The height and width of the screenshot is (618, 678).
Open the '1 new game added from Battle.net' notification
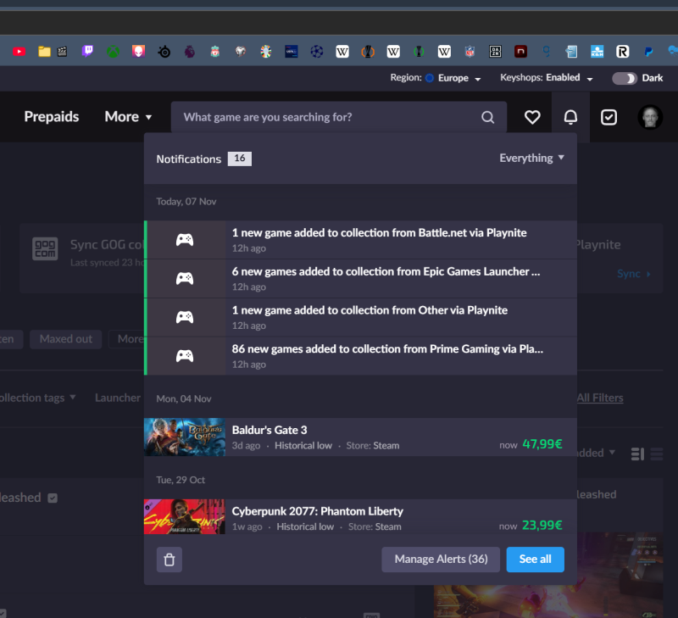[x=361, y=240]
